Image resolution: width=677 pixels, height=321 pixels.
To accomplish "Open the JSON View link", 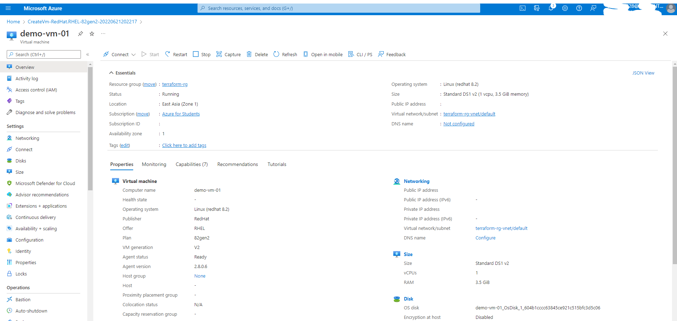I will tap(643, 73).
